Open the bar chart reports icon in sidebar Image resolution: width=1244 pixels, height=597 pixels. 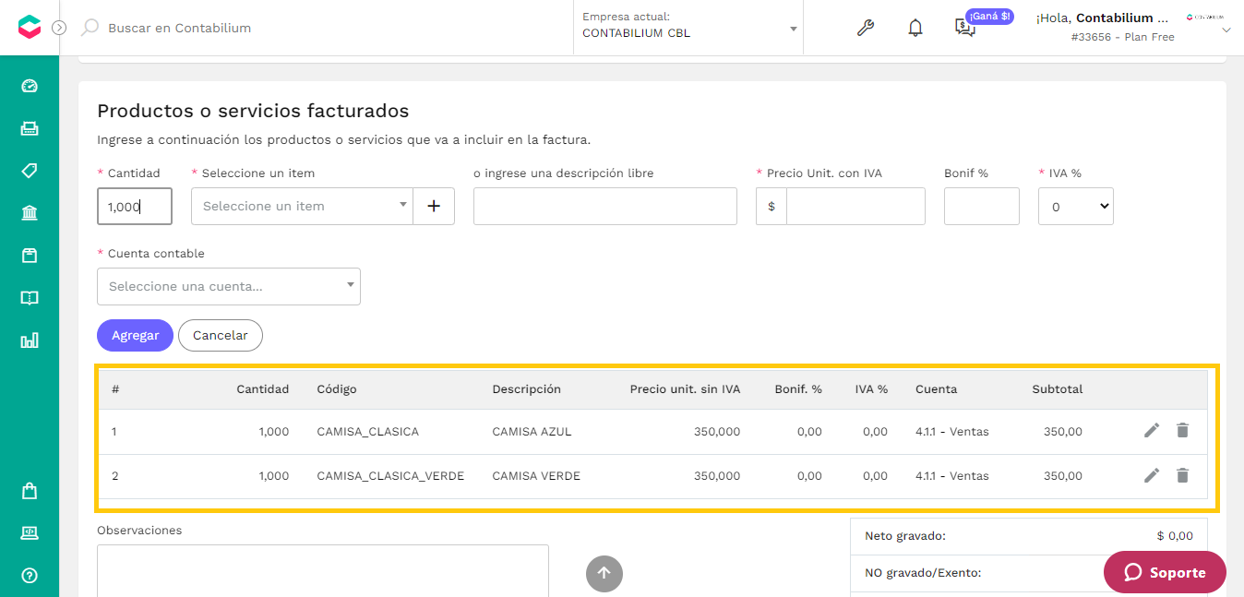pyautogui.click(x=30, y=340)
